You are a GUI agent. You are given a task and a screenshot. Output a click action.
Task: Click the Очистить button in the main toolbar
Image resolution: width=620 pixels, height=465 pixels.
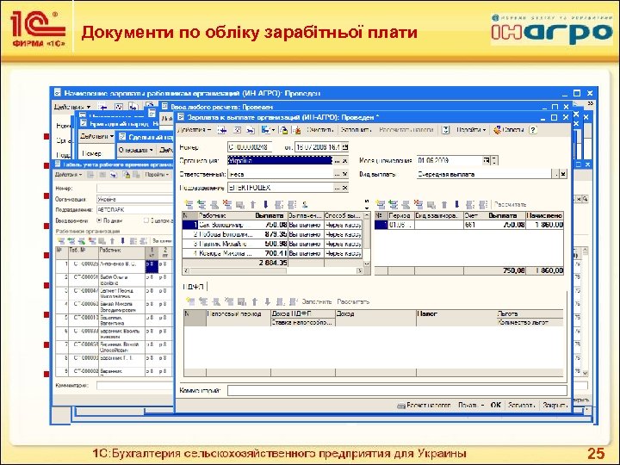[319, 130]
